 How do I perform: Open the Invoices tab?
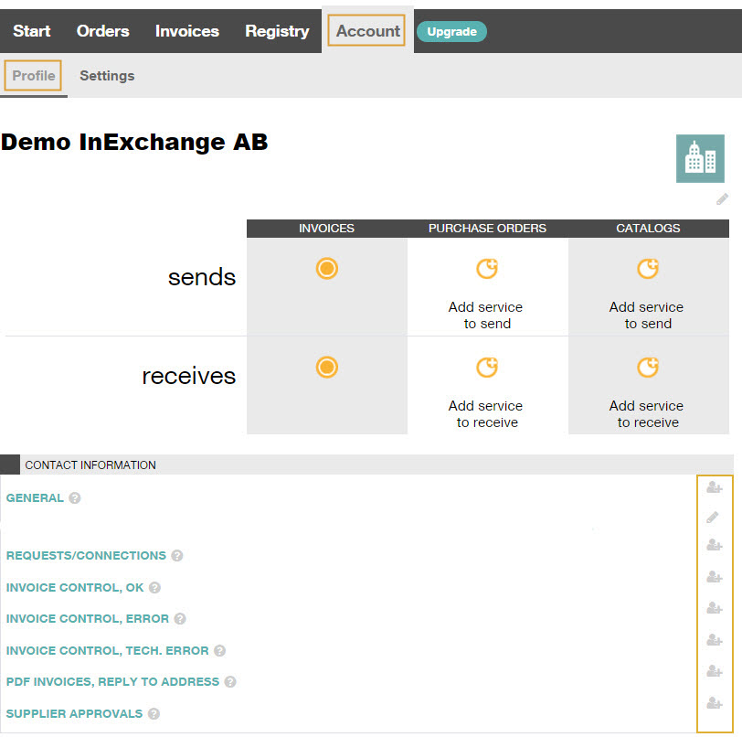click(187, 31)
